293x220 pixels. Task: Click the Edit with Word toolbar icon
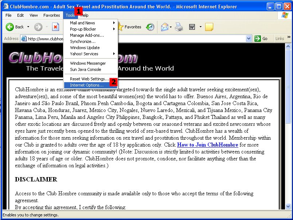192,27
